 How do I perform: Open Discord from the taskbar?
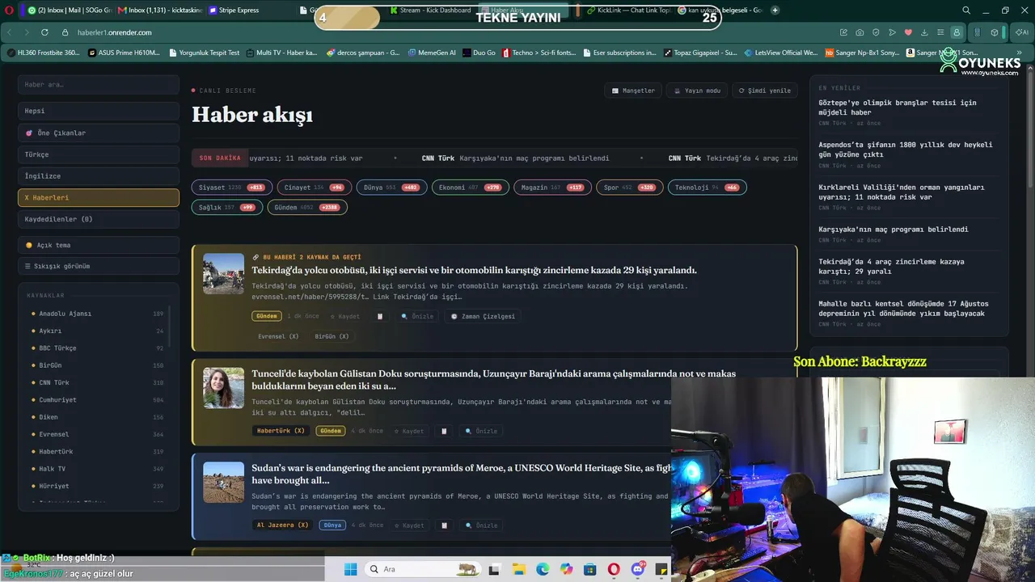638,569
